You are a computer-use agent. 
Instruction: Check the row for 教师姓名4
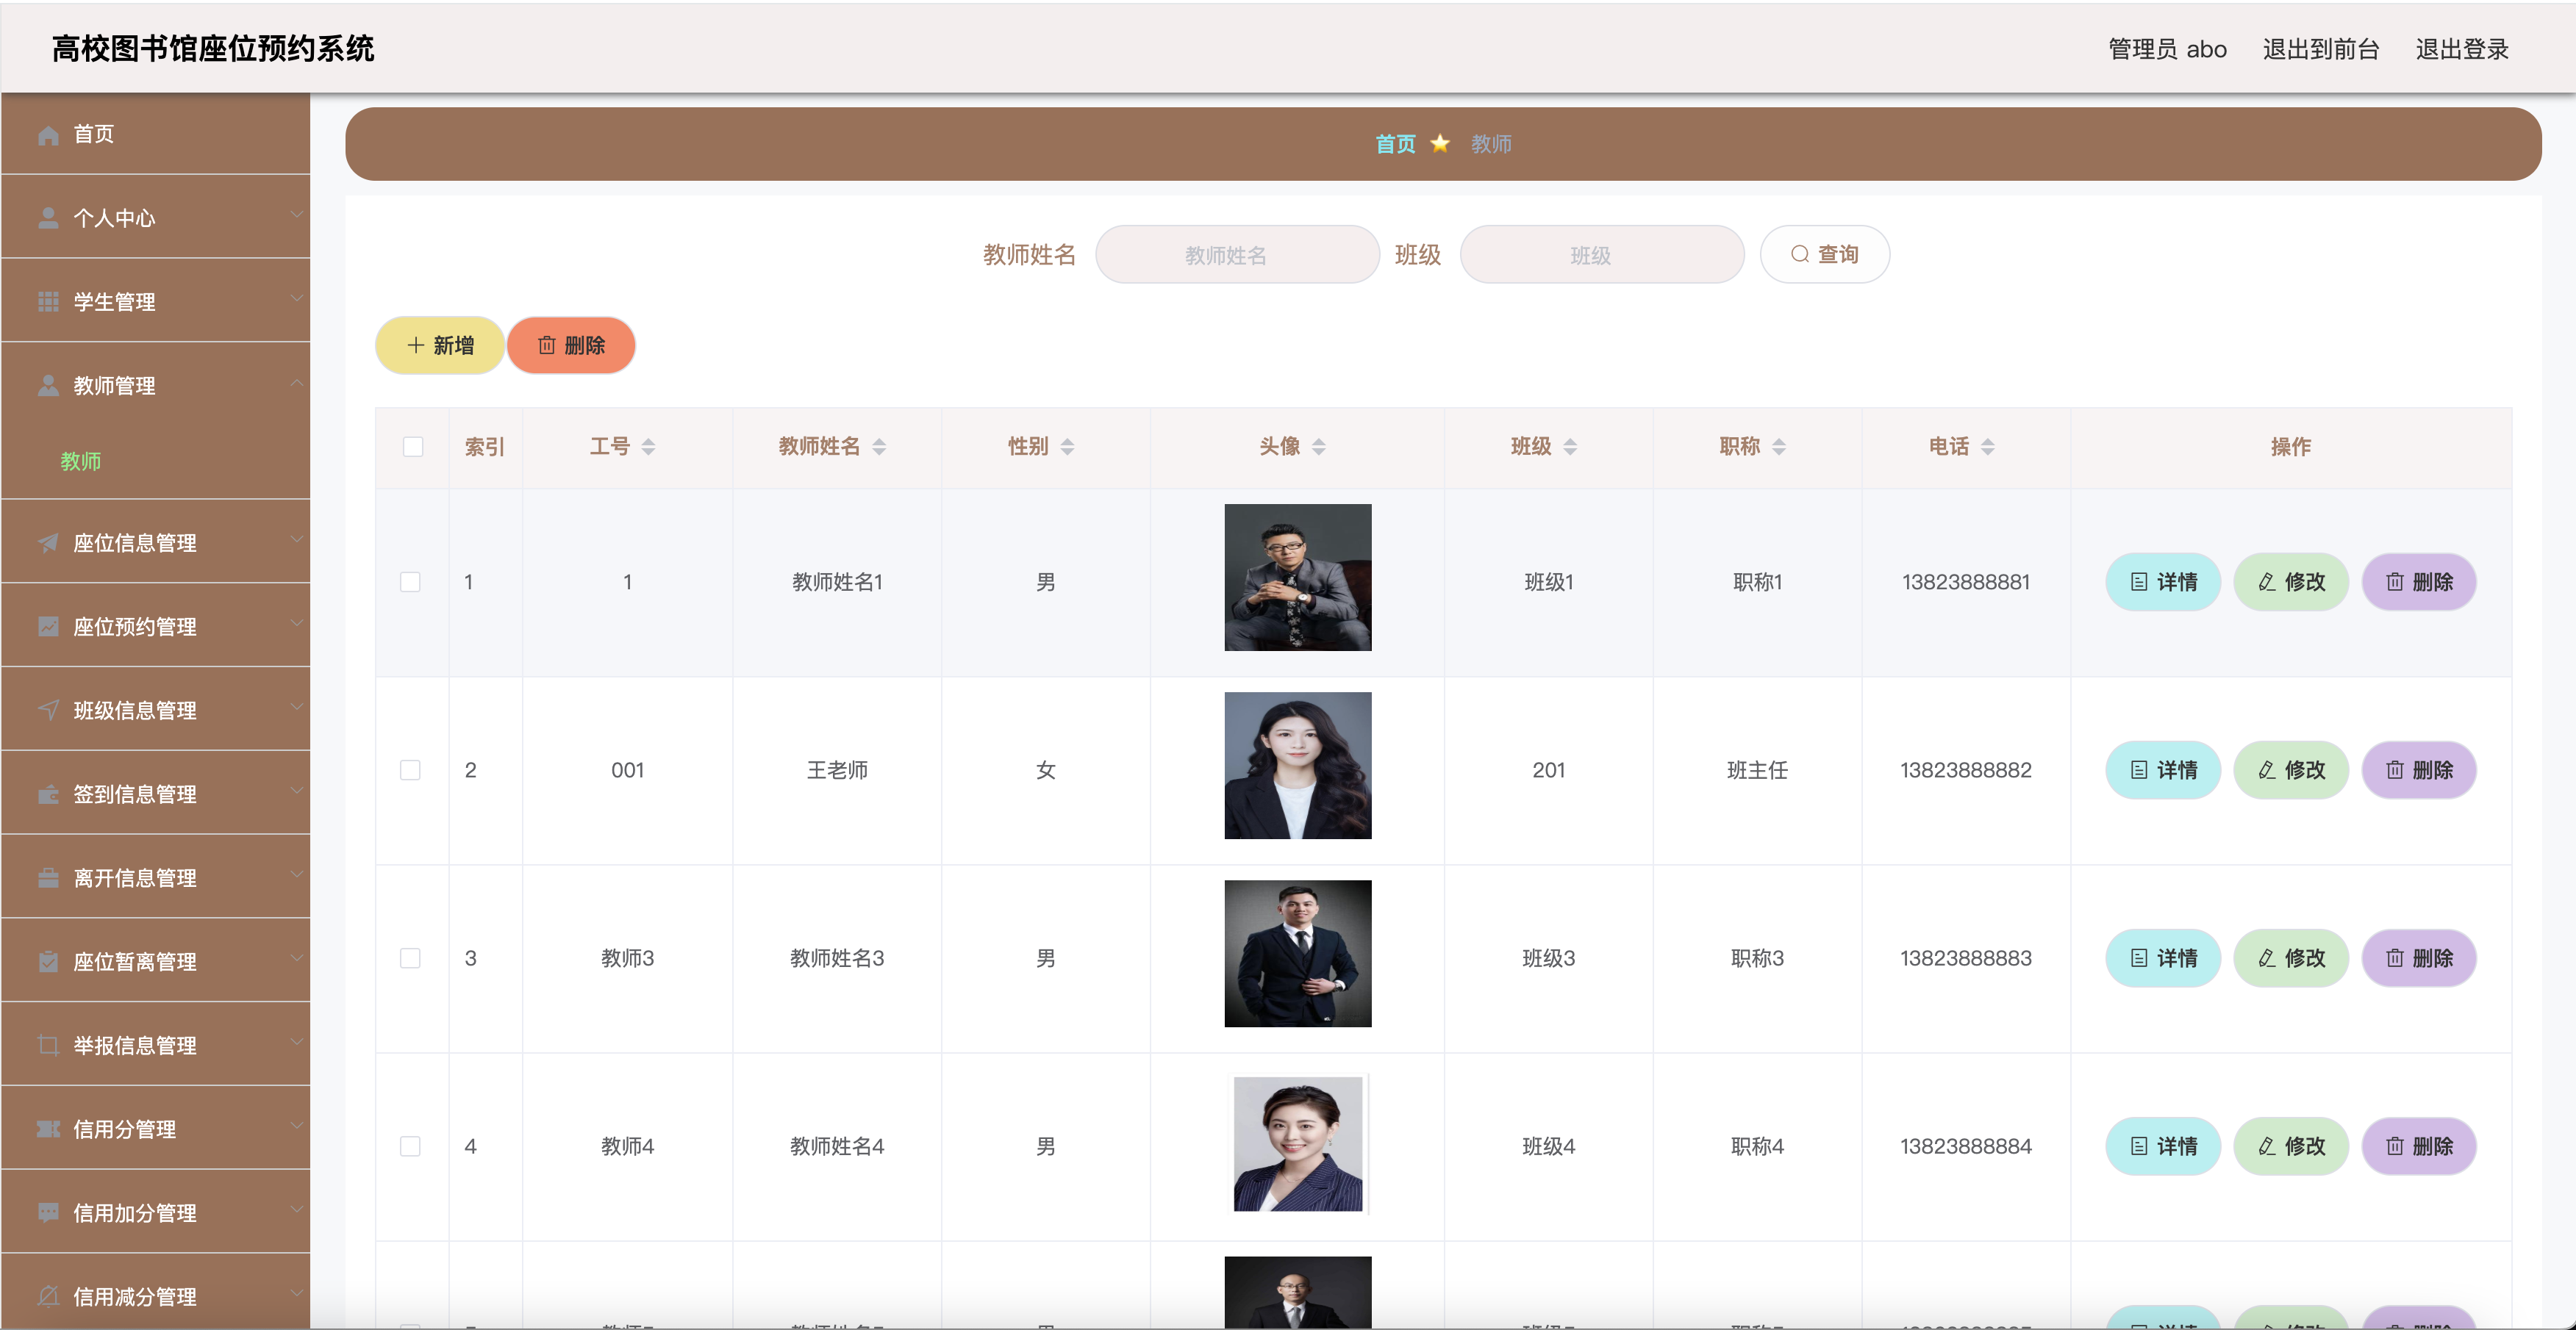pyautogui.click(x=410, y=1146)
